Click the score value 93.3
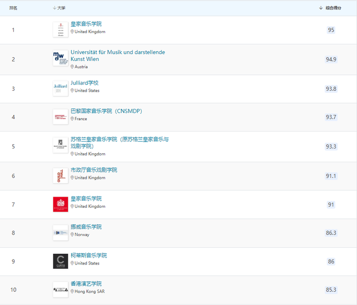The height and width of the screenshot is (305, 357). click(x=331, y=146)
